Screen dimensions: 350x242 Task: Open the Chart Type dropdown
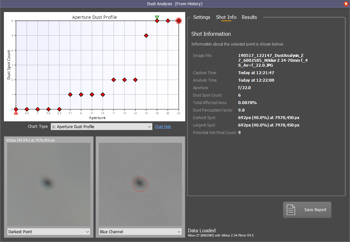[101, 127]
